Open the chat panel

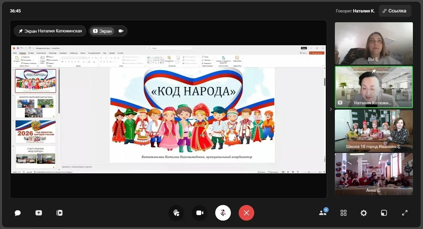click(x=18, y=213)
